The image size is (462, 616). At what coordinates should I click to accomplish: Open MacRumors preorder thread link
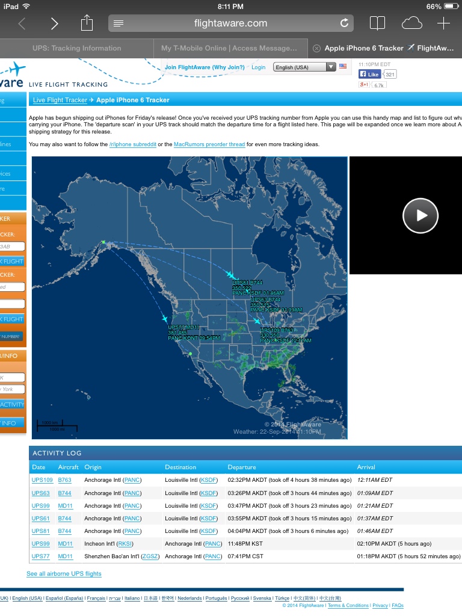pyautogui.click(x=209, y=144)
